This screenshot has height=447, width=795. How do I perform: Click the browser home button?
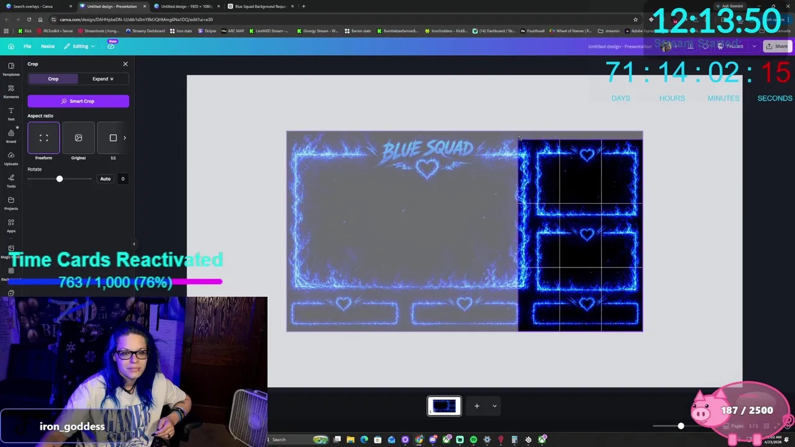tap(40, 19)
